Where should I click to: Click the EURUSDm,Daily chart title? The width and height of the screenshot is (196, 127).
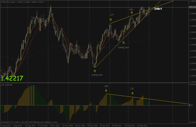click(x=8, y=2)
